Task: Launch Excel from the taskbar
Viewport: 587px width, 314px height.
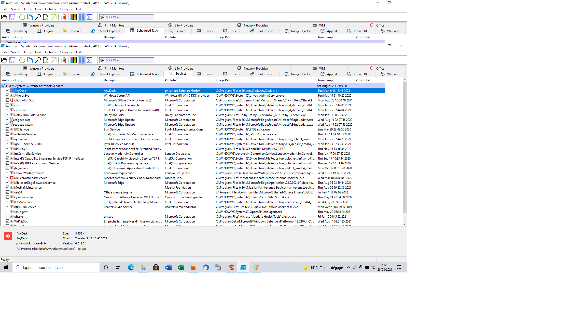Action: 181,267
